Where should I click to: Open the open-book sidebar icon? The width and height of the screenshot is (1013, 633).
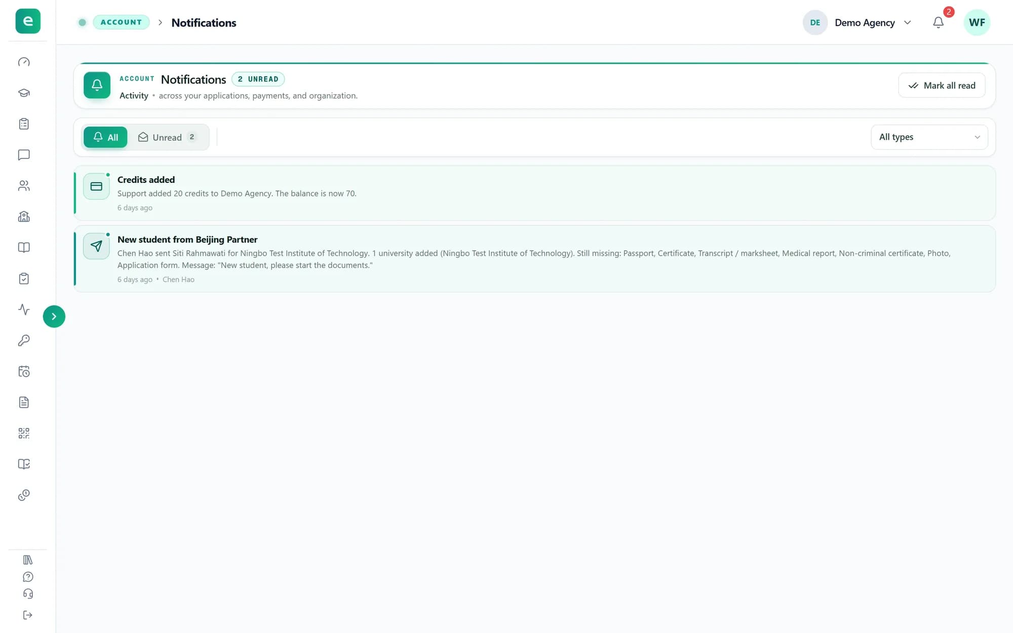[x=24, y=248]
